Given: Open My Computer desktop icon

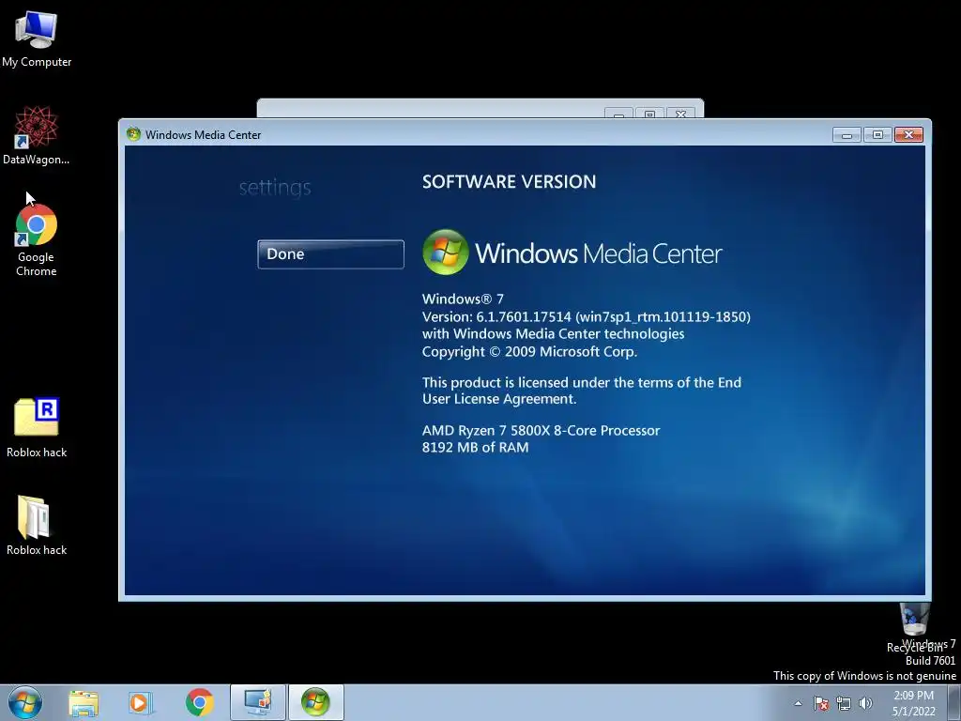Looking at the screenshot, I should (x=37, y=39).
